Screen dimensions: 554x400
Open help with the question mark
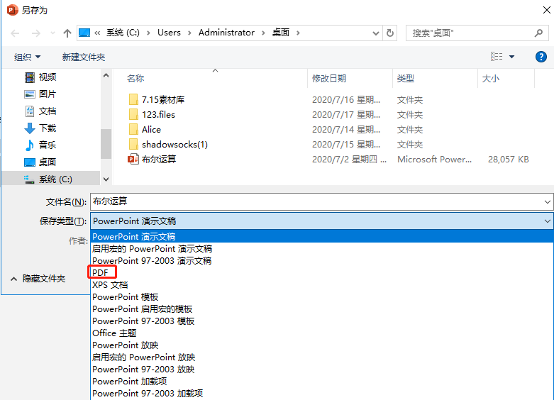coord(541,57)
